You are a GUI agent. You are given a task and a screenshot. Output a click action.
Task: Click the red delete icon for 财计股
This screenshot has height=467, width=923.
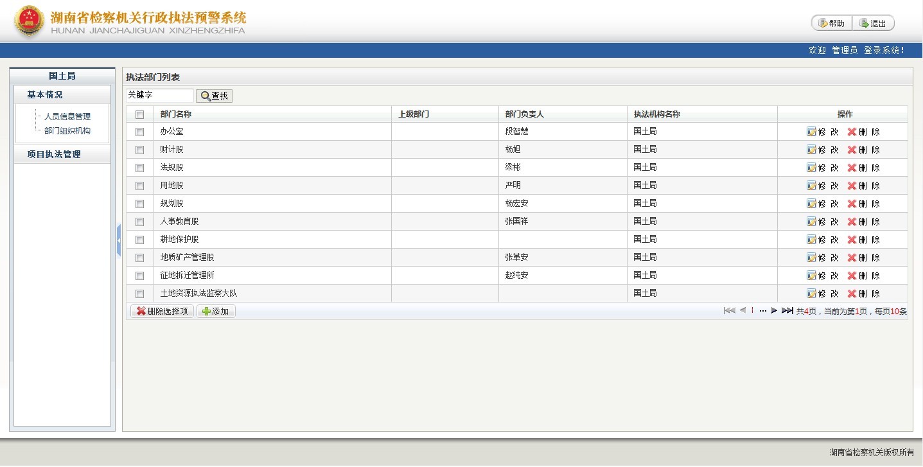coord(852,150)
